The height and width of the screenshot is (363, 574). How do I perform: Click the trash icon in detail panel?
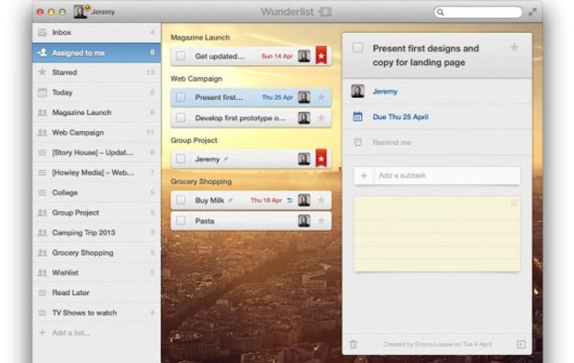pos(354,344)
